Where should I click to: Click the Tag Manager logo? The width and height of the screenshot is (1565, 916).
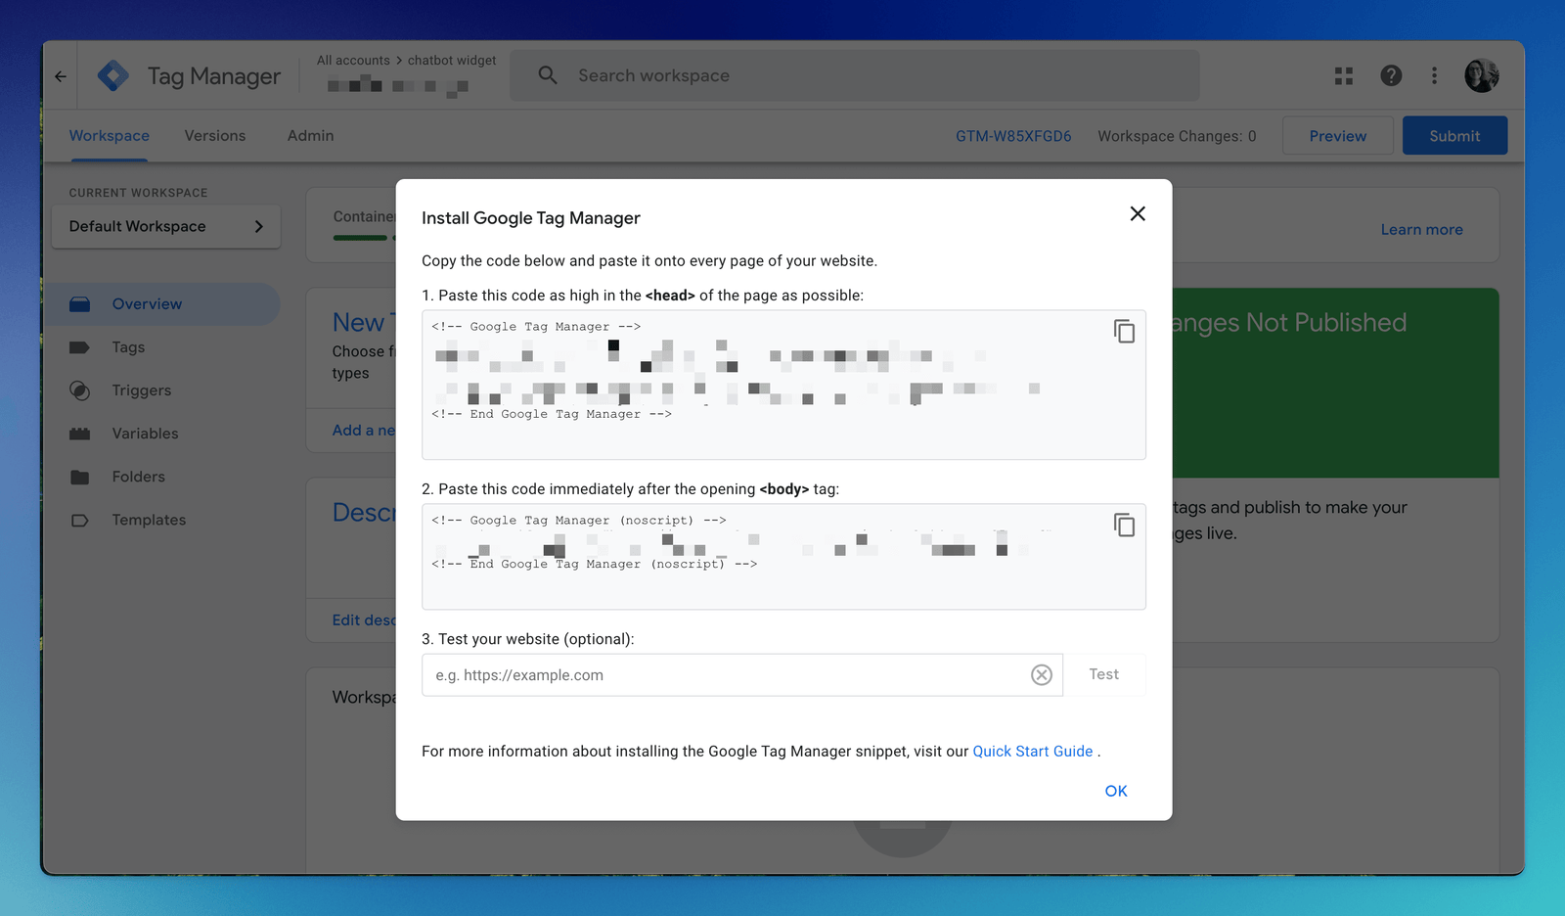pos(113,76)
